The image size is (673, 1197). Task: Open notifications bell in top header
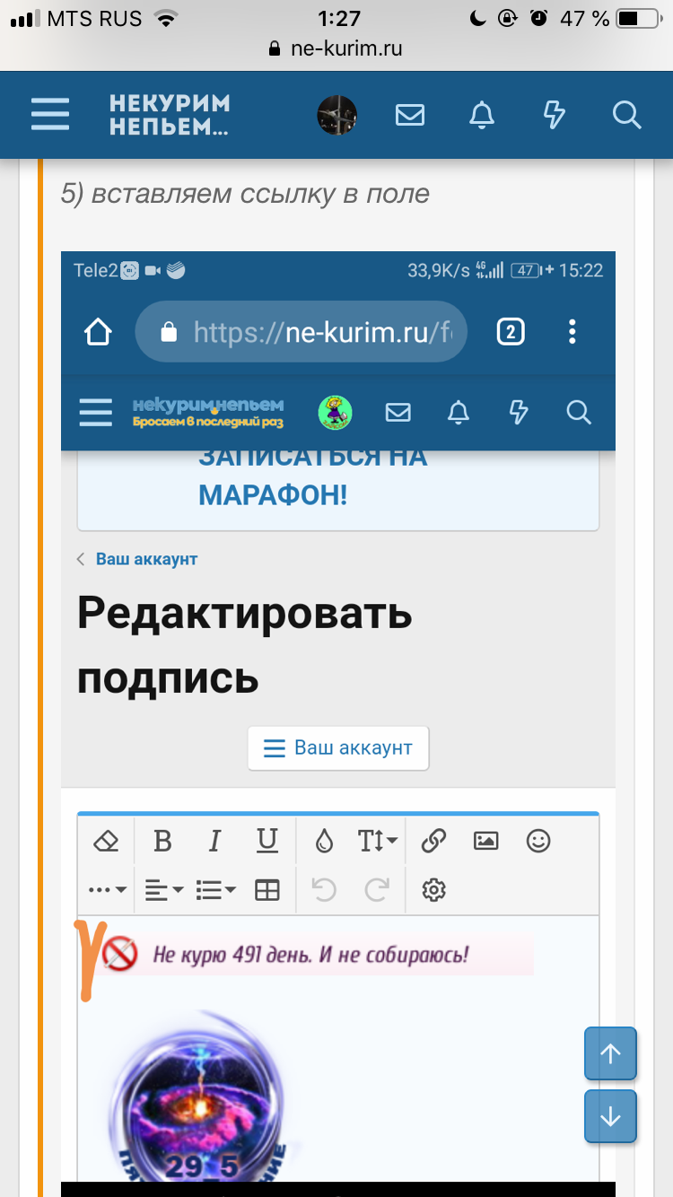point(483,115)
